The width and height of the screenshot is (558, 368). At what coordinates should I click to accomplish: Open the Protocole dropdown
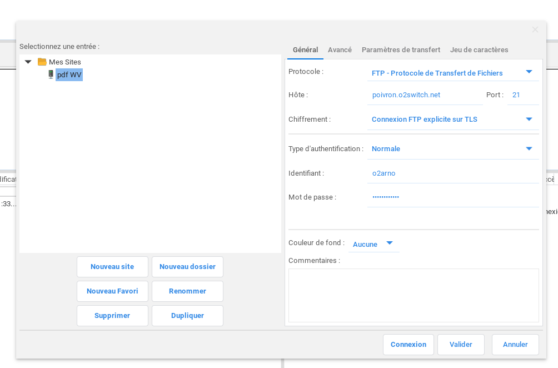(x=529, y=72)
